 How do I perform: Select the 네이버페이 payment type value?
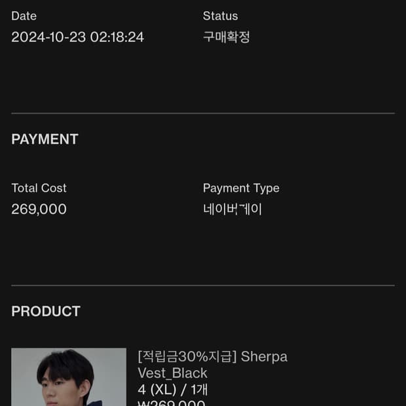tap(232, 210)
